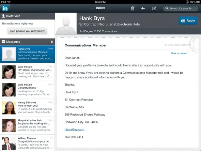Tap Hank Byra name in header
The image size is (201, 151).
[x=92, y=18]
